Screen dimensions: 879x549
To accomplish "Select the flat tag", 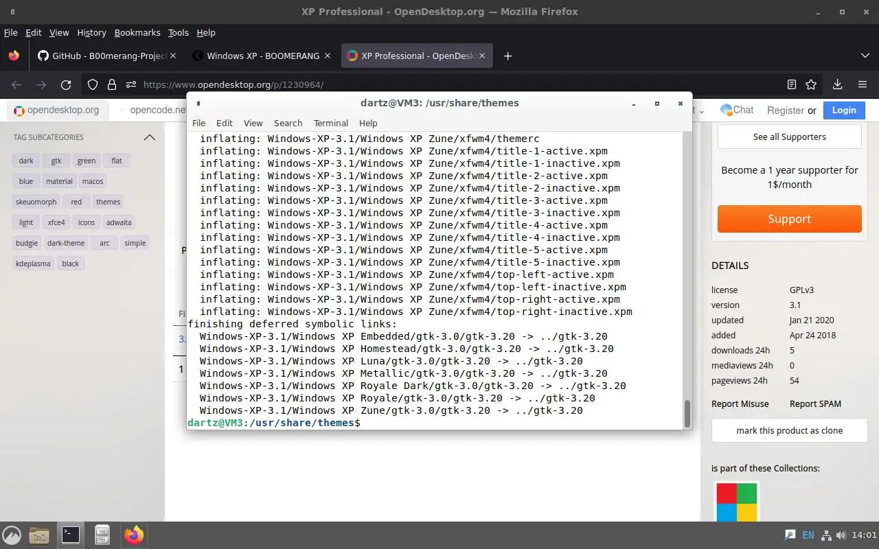I will 117,161.
